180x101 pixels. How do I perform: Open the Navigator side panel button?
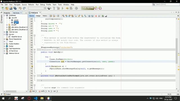tap(1, 19)
